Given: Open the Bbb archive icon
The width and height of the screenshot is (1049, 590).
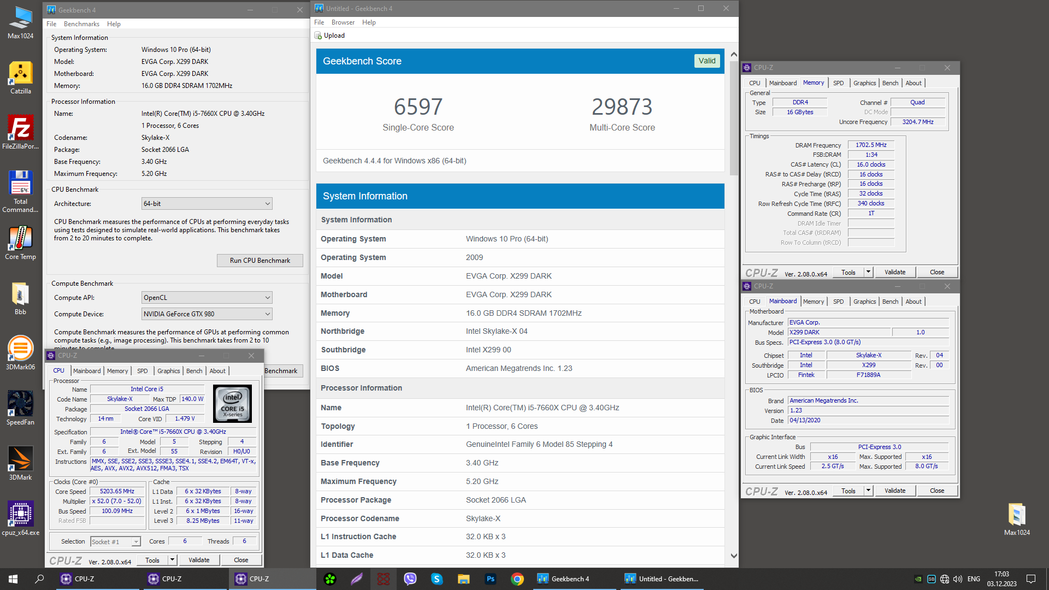Looking at the screenshot, I should [20, 298].
